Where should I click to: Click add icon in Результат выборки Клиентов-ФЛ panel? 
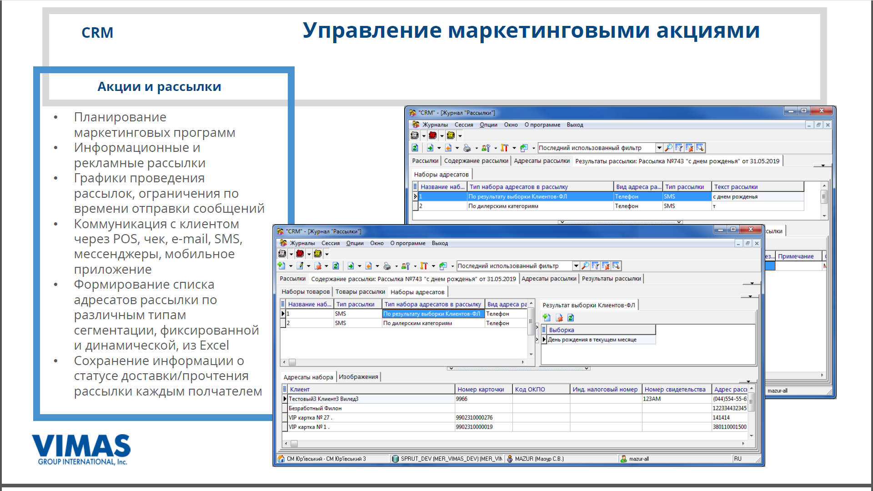point(547,318)
